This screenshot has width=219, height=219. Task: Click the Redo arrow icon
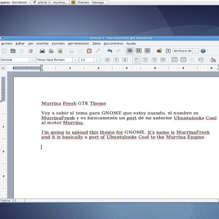[x=118, y=51]
